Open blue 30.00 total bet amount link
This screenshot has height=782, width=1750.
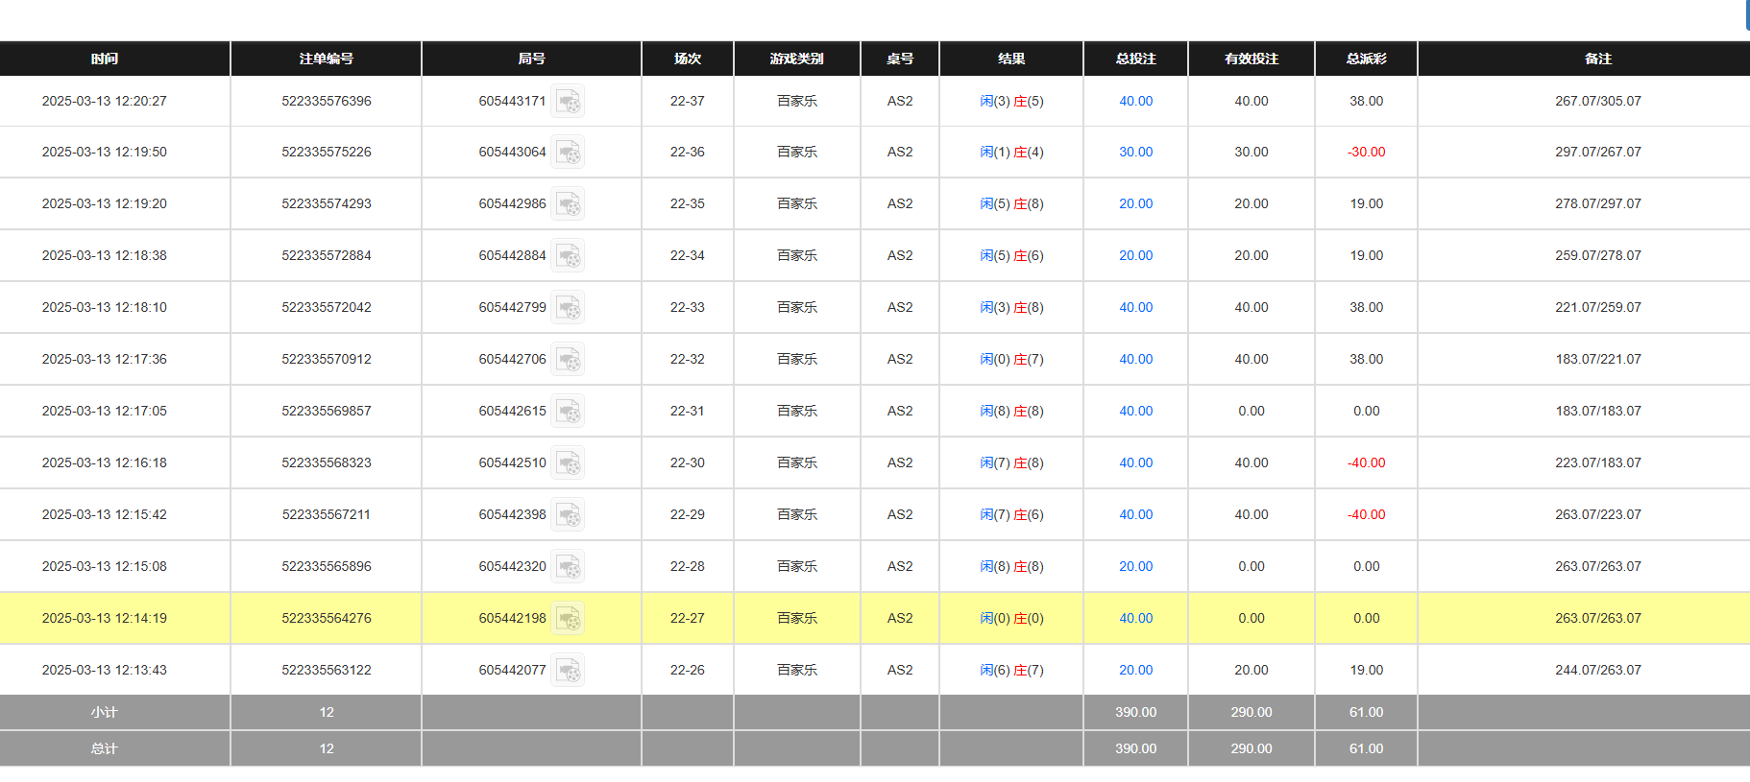pos(1135,153)
